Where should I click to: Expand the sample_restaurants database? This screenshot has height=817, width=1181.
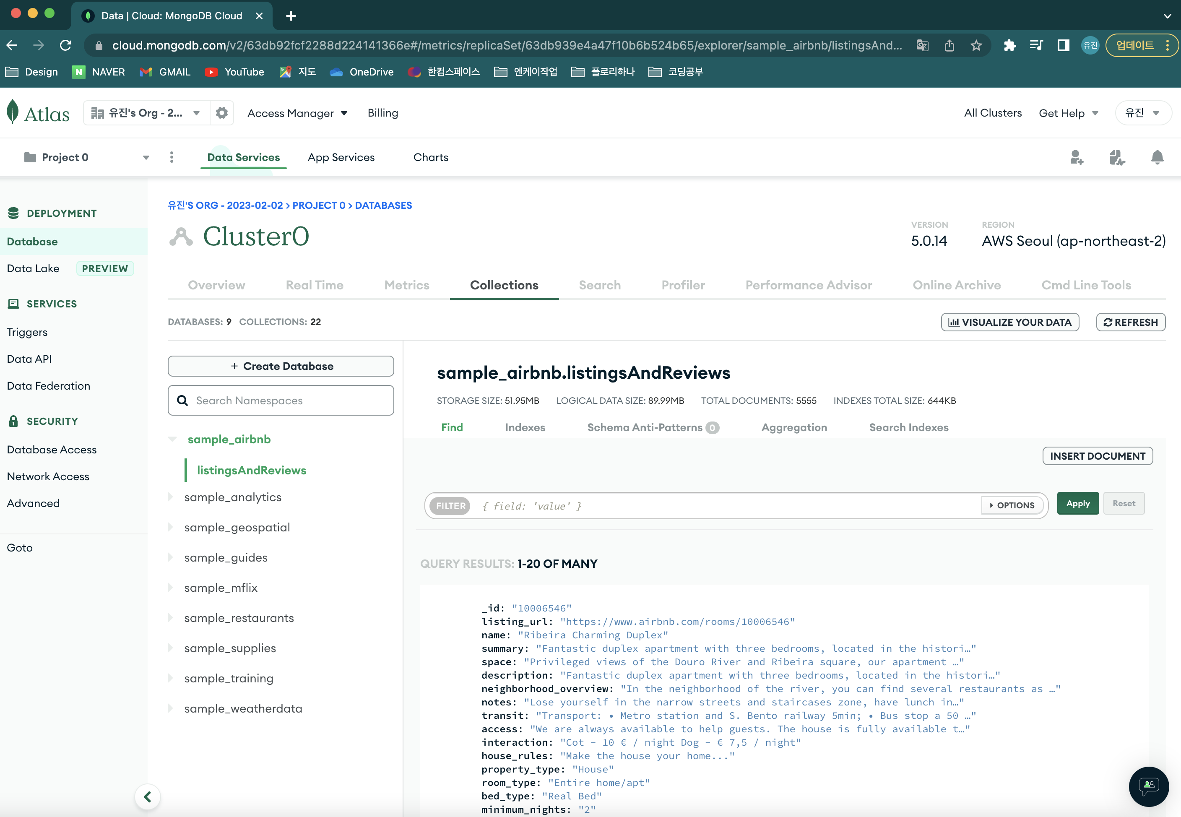[x=170, y=618]
